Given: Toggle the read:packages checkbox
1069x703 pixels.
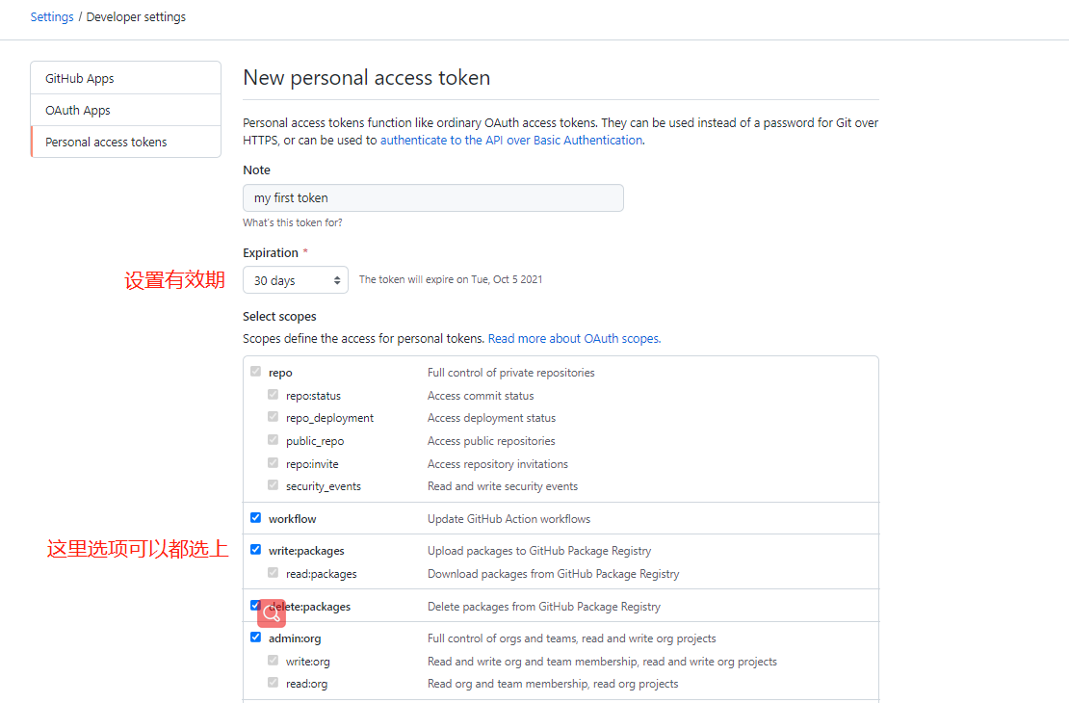Looking at the screenshot, I should pos(274,573).
